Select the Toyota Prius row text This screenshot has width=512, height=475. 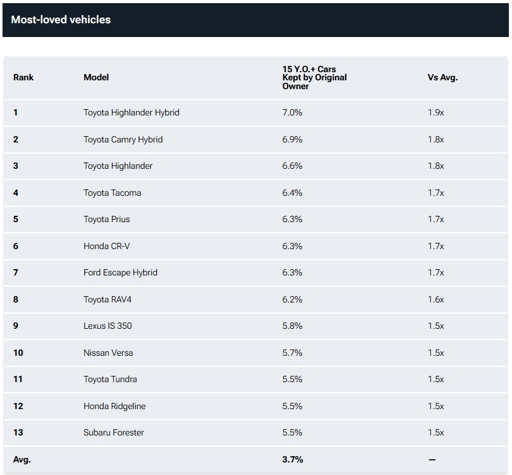click(107, 219)
